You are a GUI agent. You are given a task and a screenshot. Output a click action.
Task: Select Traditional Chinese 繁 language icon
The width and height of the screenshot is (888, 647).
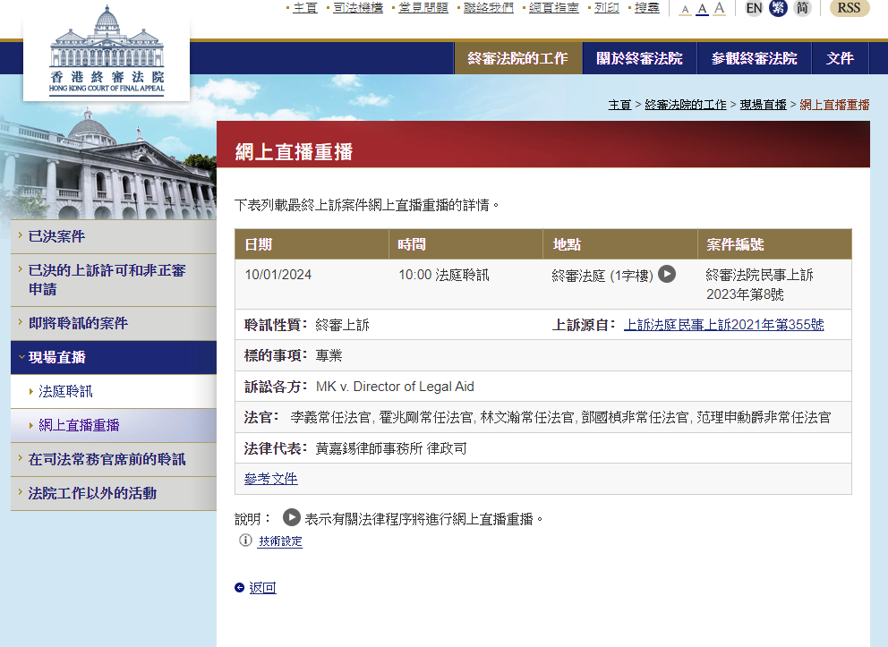coord(778,8)
